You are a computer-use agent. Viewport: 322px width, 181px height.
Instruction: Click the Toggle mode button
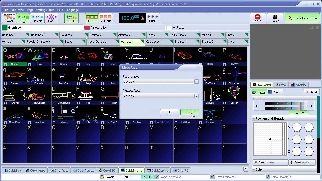point(23,18)
